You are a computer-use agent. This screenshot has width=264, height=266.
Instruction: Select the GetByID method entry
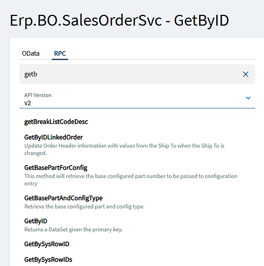tap(36, 221)
